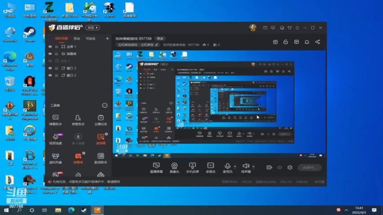
Task: Open the hamburger menu in title bar
Action: 297,28
